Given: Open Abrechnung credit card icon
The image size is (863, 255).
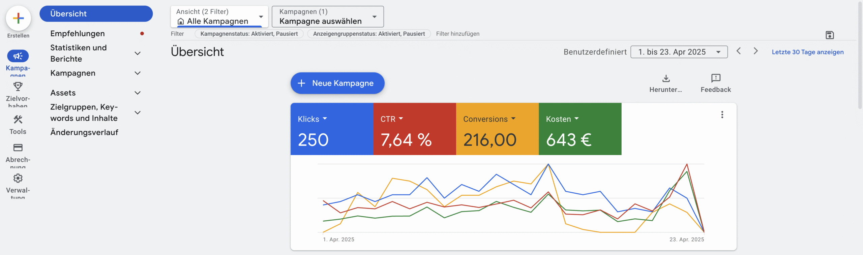Looking at the screenshot, I should coord(18,148).
